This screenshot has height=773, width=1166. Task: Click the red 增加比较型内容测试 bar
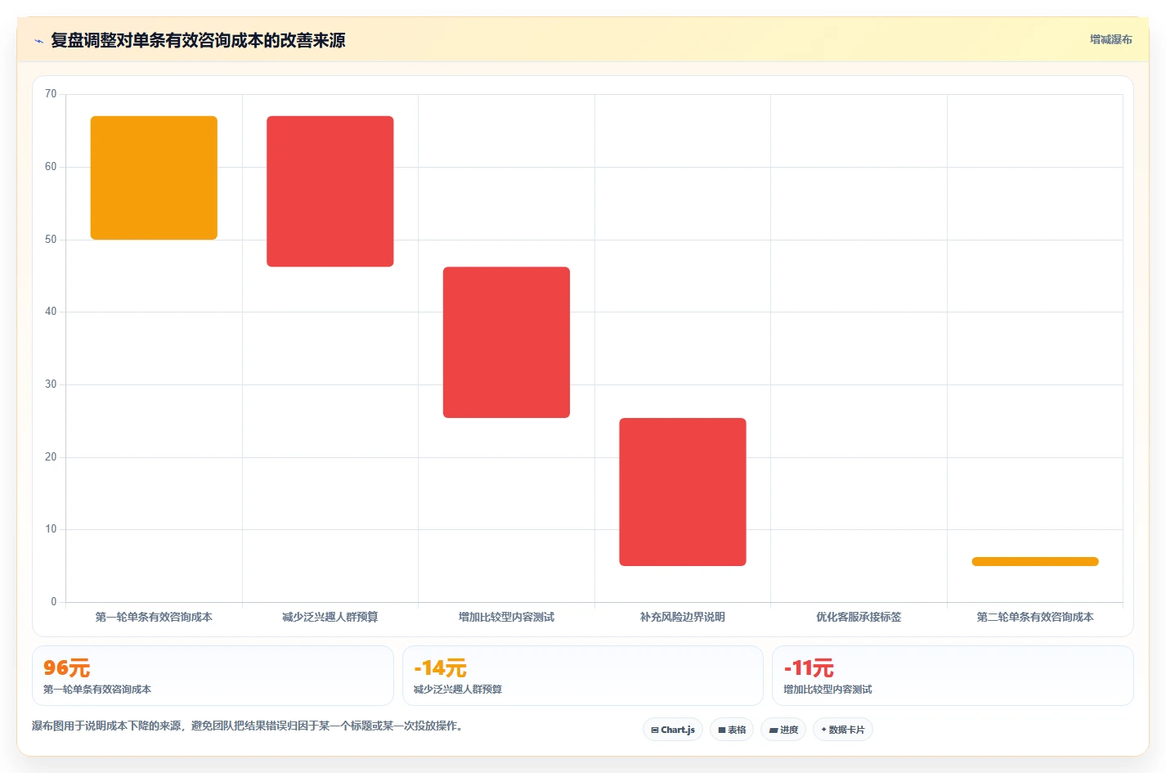(506, 342)
